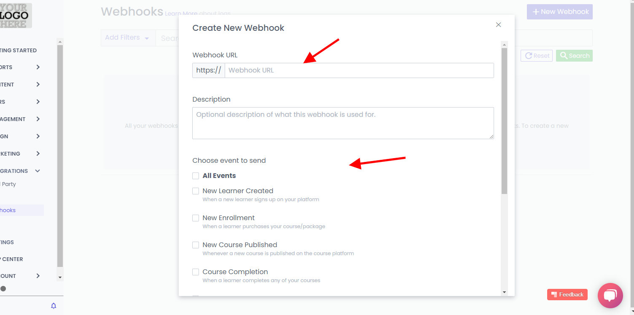Open the Getting Started menu item
Screen dimensions: 634x315
[x=18, y=50]
